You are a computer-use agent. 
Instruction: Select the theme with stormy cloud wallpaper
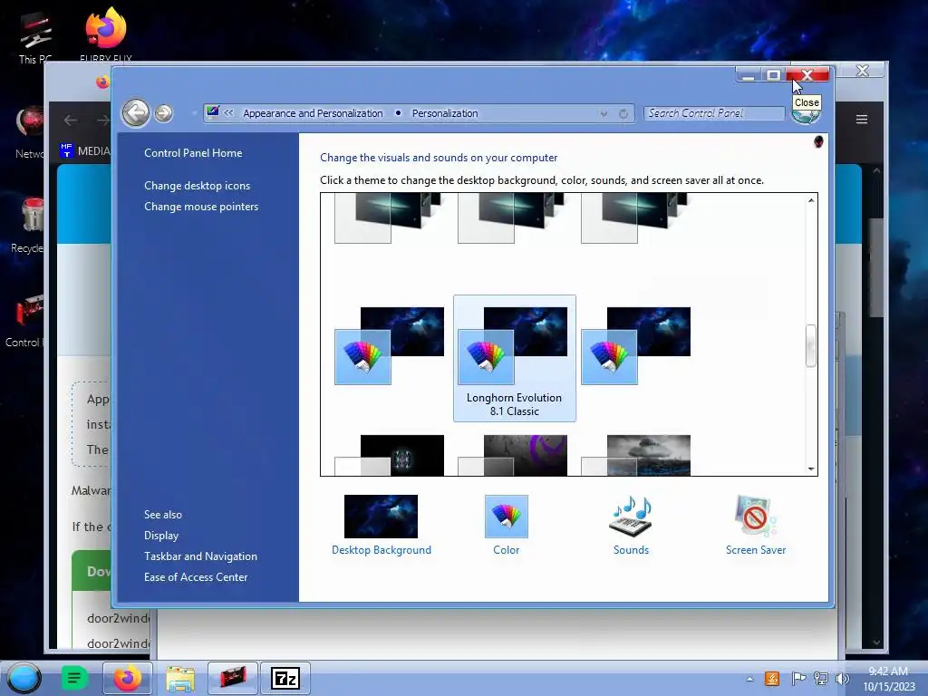click(635, 455)
